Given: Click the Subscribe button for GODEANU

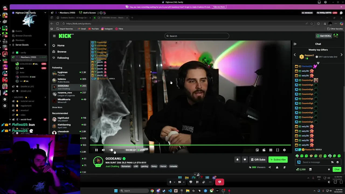Looking at the screenshot, I should point(278,160).
